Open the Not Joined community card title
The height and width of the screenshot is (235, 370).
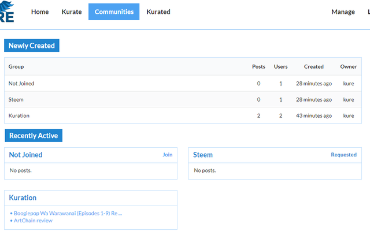25,155
